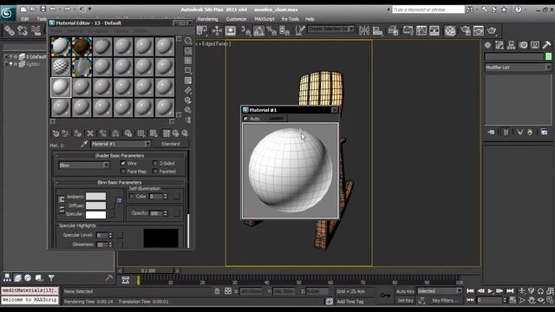This screenshot has height=312, width=555.
Task: Click the Play Animation button
Action: (x=490, y=291)
